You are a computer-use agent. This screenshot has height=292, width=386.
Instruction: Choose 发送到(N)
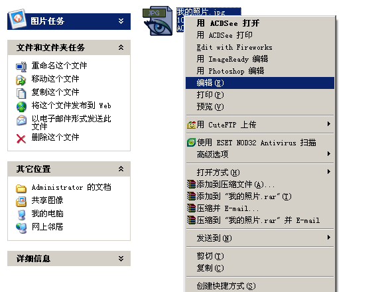point(260,238)
